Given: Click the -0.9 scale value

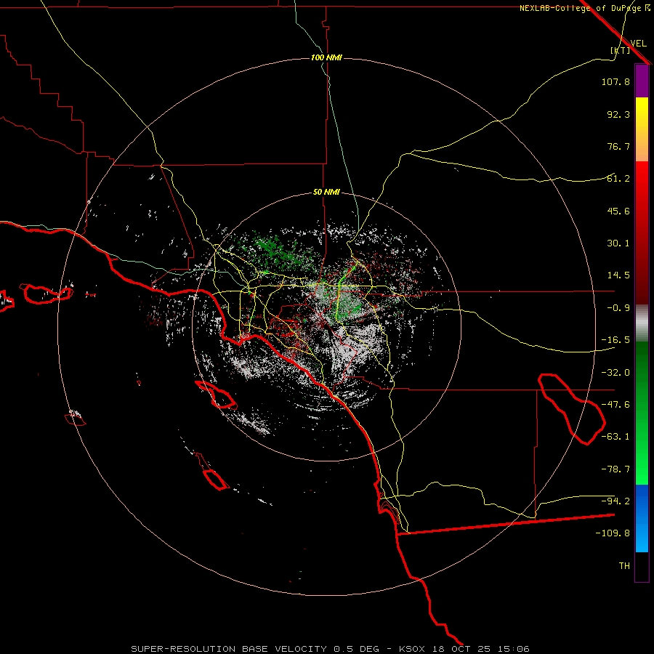Looking at the screenshot, I should 618,308.
